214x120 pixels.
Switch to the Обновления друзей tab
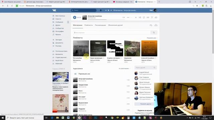coord(115,25)
